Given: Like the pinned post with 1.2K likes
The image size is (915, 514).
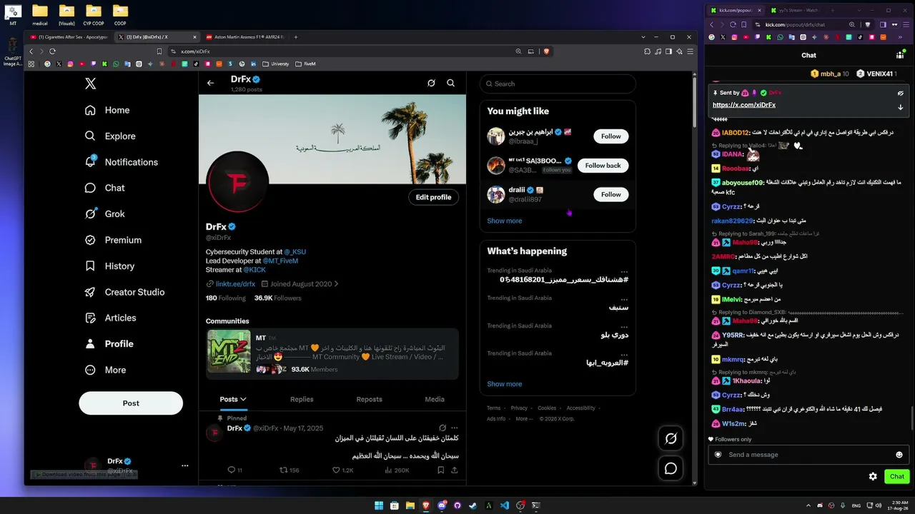Looking at the screenshot, I should point(336,470).
